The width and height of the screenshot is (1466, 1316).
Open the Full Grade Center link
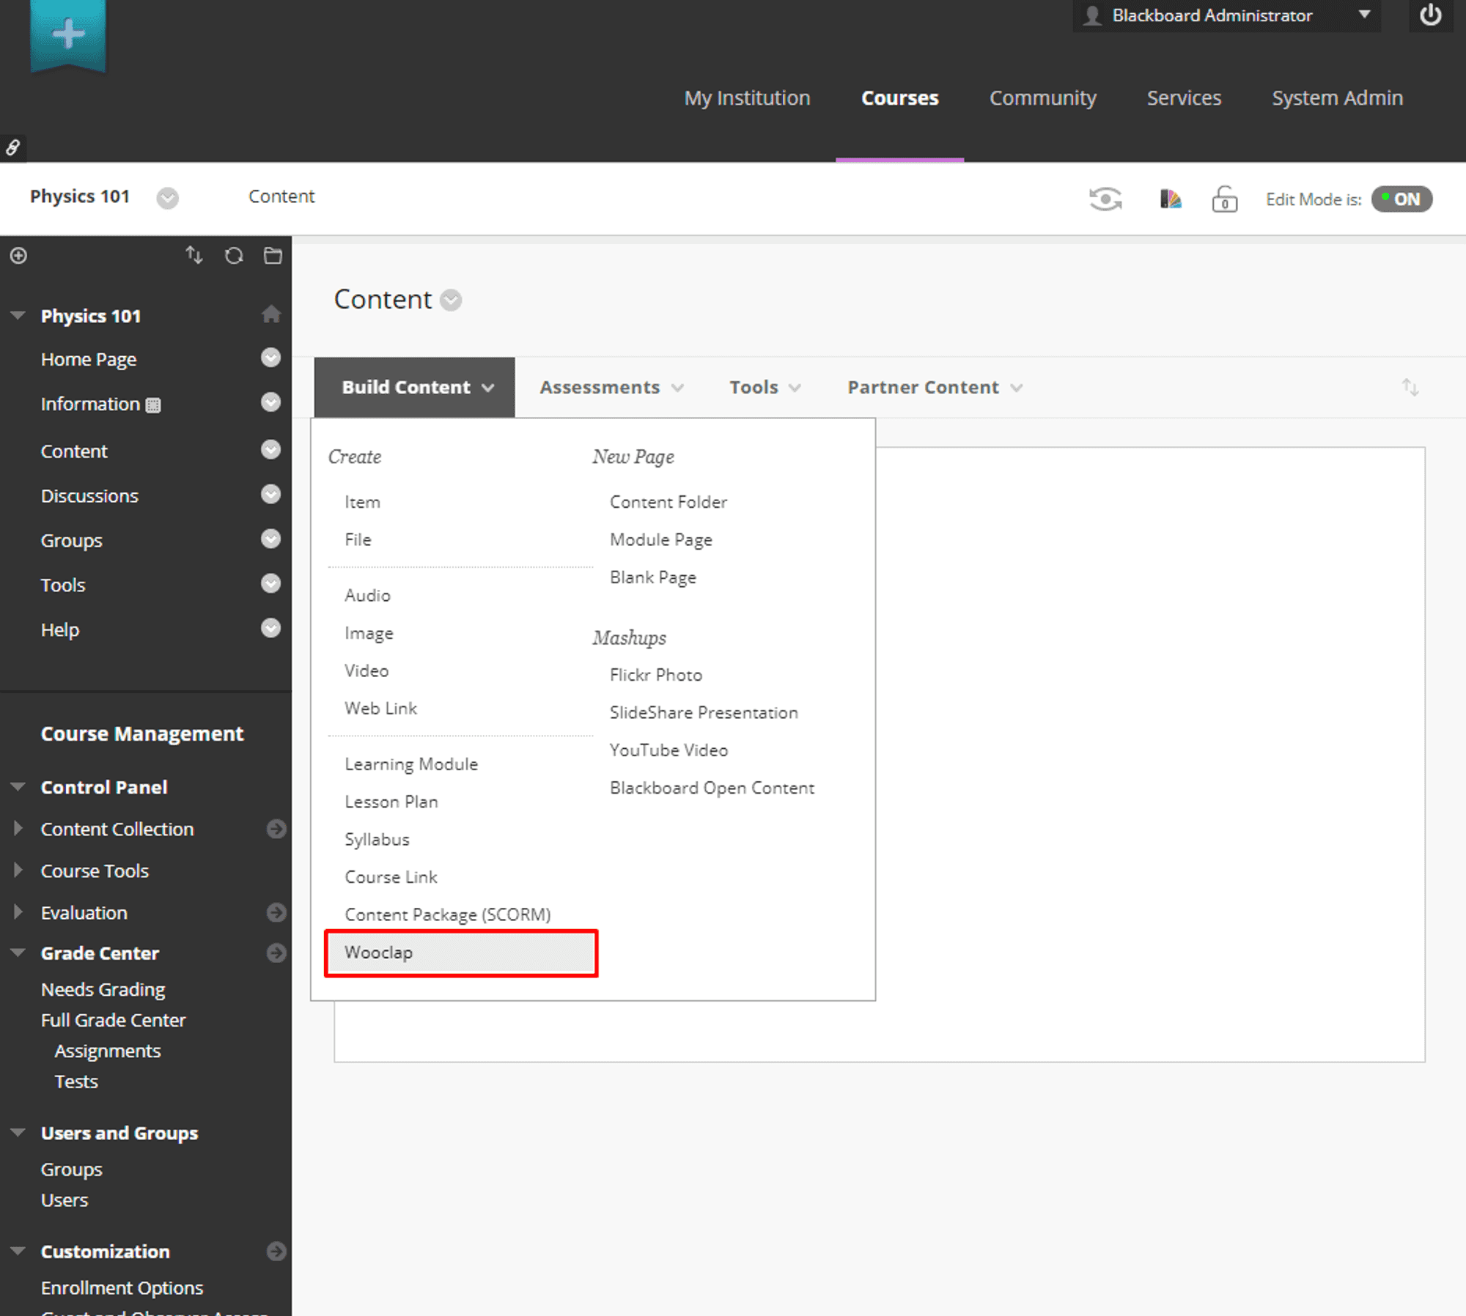coord(113,1020)
